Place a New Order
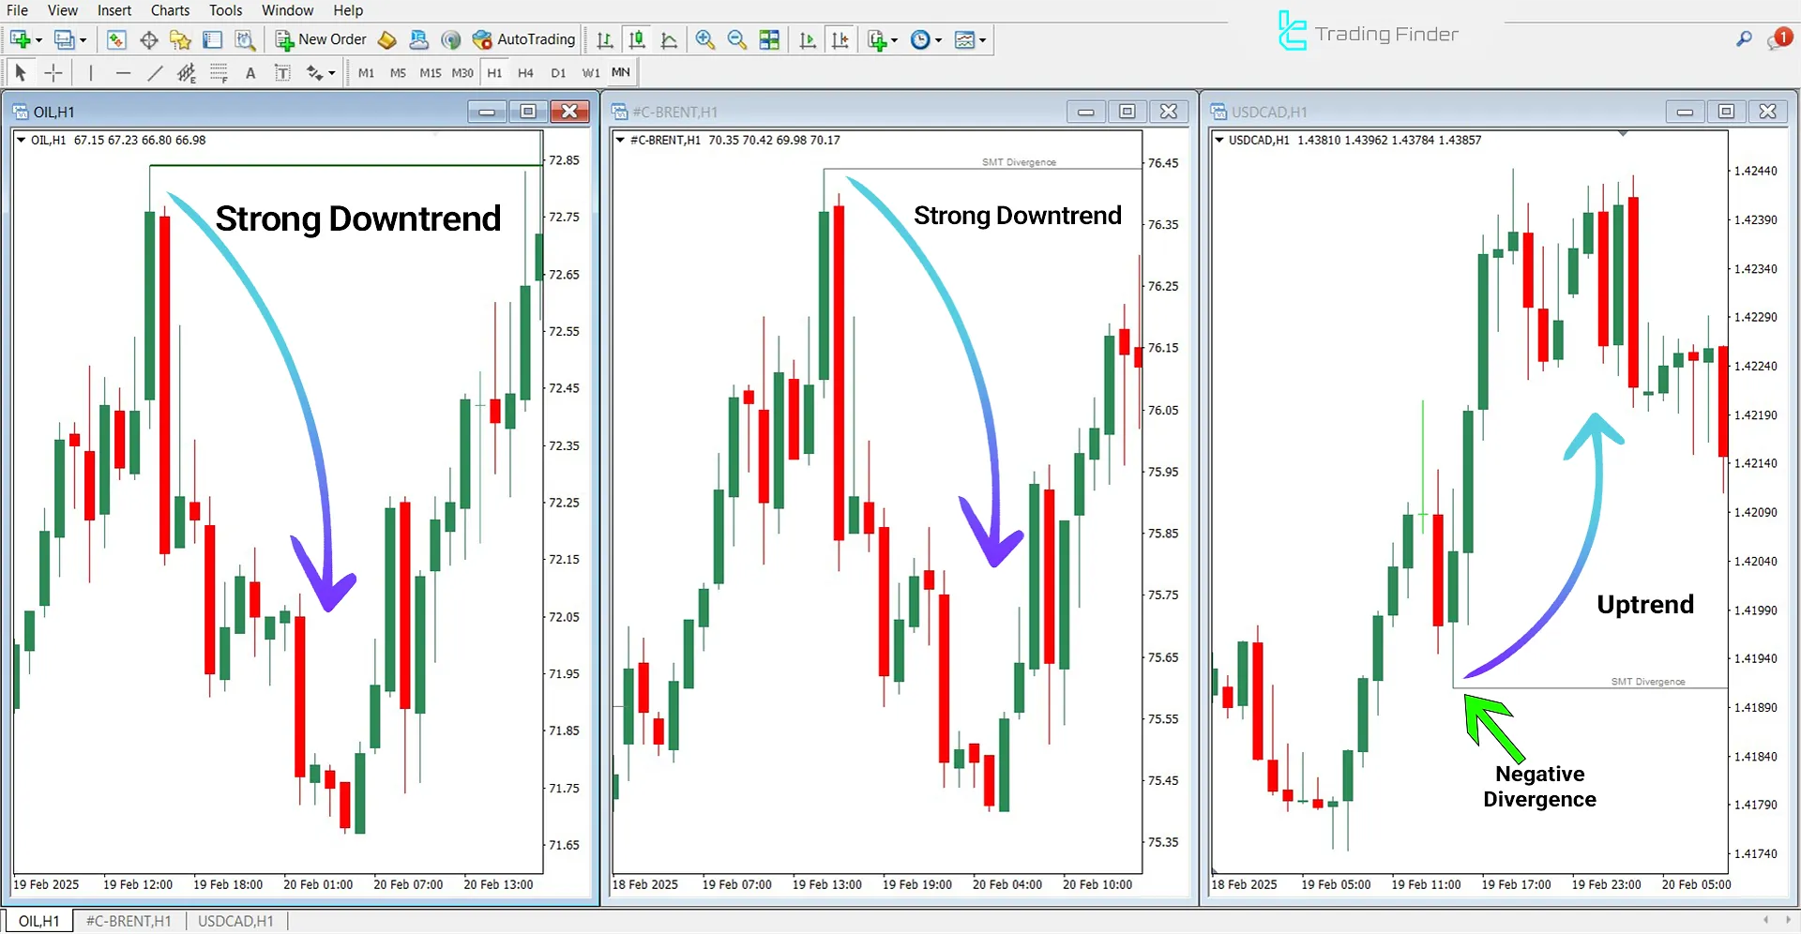The width and height of the screenshot is (1801, 934). tap(320, 39)
